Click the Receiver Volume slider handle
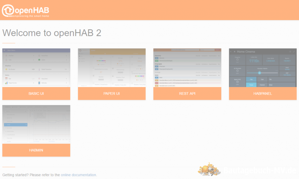The height and width of the screenshot is (179, 299). (x=260, y=73)
